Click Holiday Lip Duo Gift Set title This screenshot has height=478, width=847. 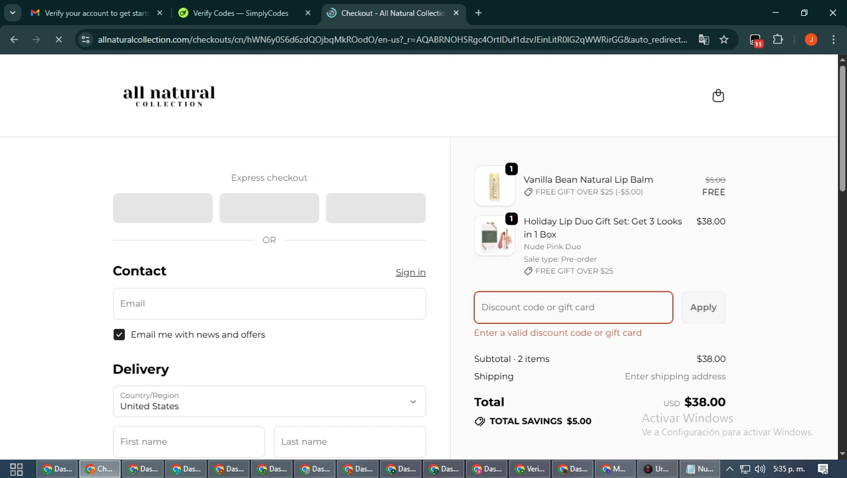pyautogui.click(x=602, y=228)
